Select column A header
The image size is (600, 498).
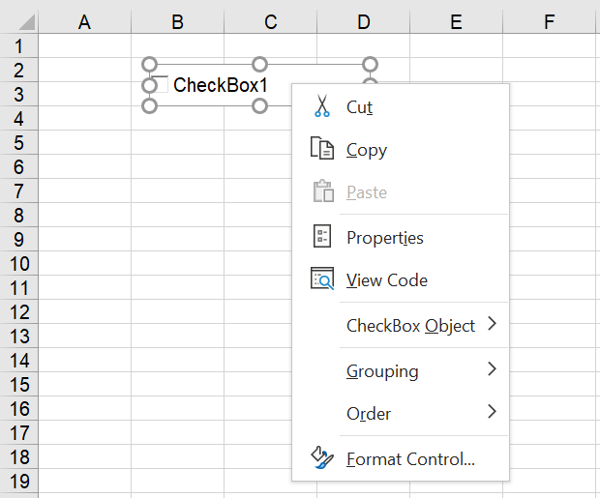coord(84,22)
